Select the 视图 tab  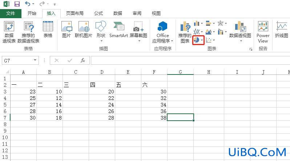coord(156,13)
